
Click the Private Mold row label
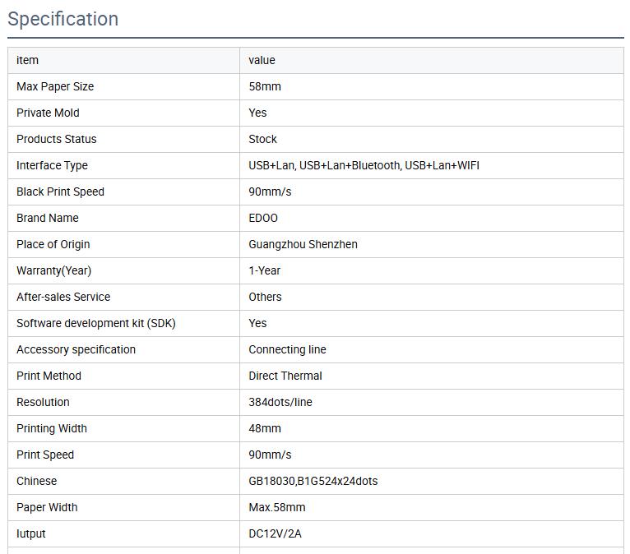[x=48, y=113]
